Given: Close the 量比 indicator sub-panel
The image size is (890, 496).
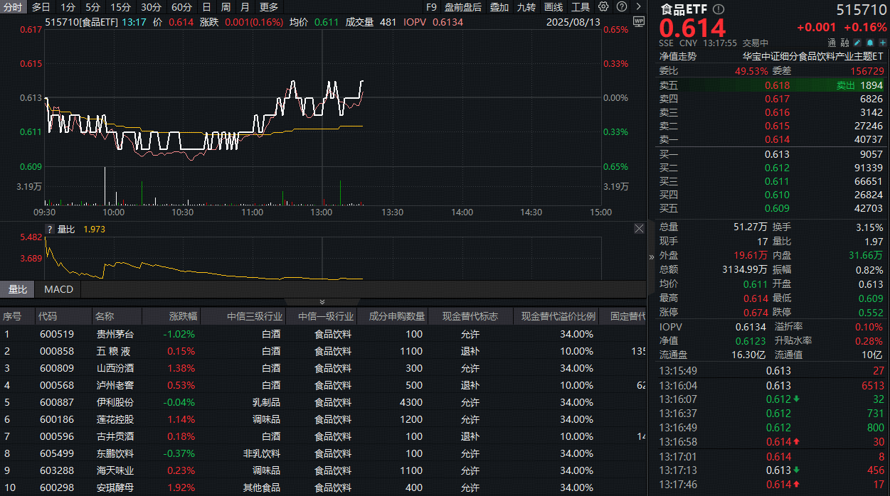Looking at the screenshot, I should [x=639, y=230].
